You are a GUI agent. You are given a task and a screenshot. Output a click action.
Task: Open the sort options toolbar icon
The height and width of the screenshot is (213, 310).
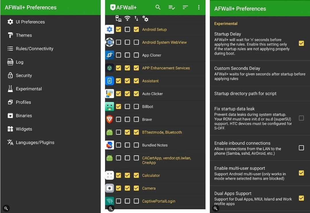pos(185,7)
